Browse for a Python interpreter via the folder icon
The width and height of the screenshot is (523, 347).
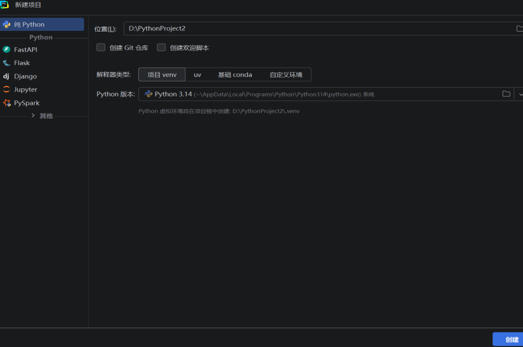click(x=507, y=94)
